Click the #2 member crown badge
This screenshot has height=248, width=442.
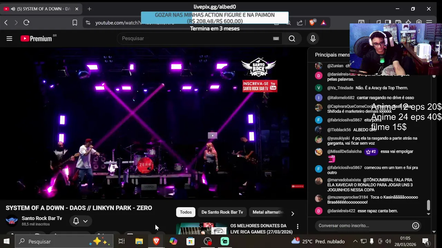[x=371, y=152]
